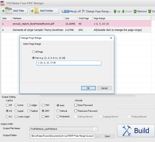155x142 pixels.
Task: Select the All Page radio option
Action: [x=34, y=52]
